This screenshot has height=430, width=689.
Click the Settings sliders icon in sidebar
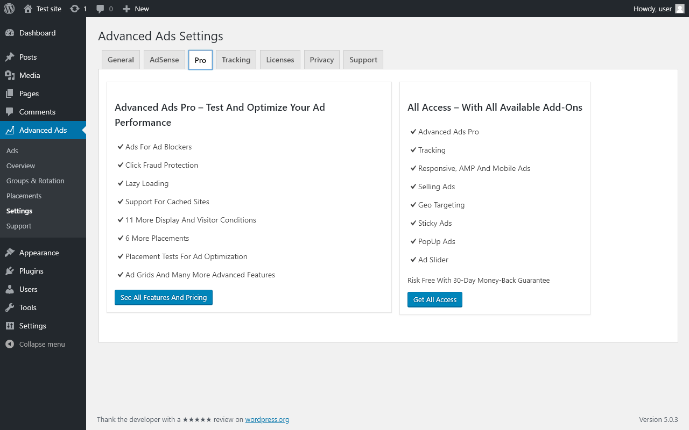[x=10, y=326]
